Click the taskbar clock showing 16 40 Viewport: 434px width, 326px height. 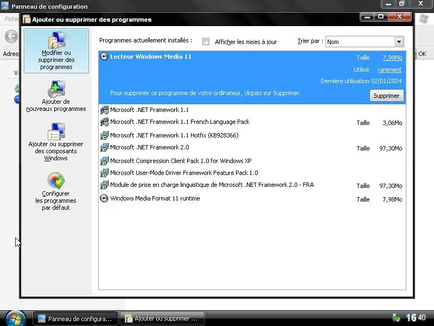416,318
